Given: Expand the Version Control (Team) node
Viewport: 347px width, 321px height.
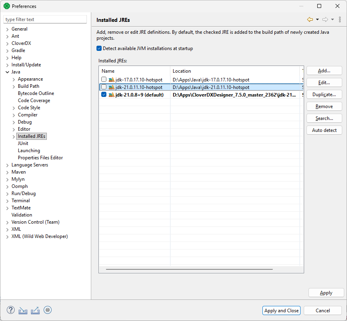Looking at the screenshot, I should click(7, 222).
